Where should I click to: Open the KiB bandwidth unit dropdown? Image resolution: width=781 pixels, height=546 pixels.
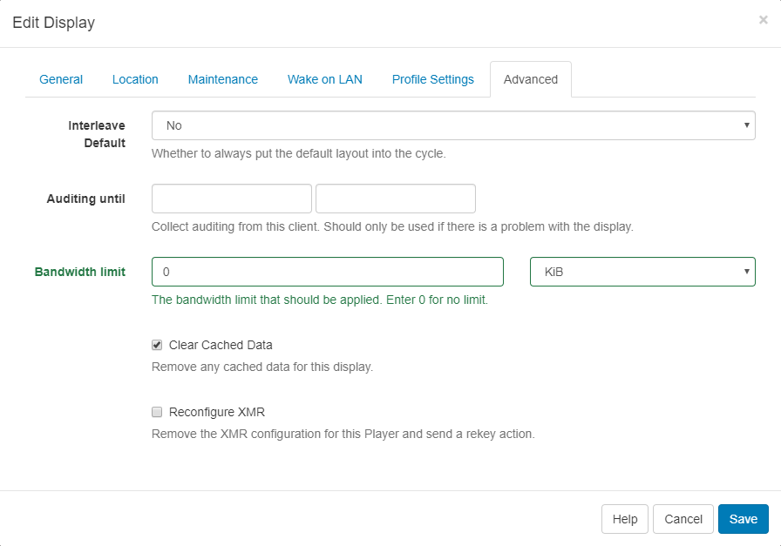(642, 272)
